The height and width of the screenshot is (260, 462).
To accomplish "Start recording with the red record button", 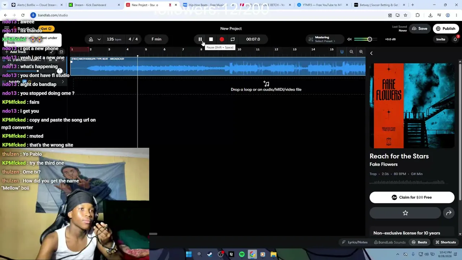I will 222,39.
